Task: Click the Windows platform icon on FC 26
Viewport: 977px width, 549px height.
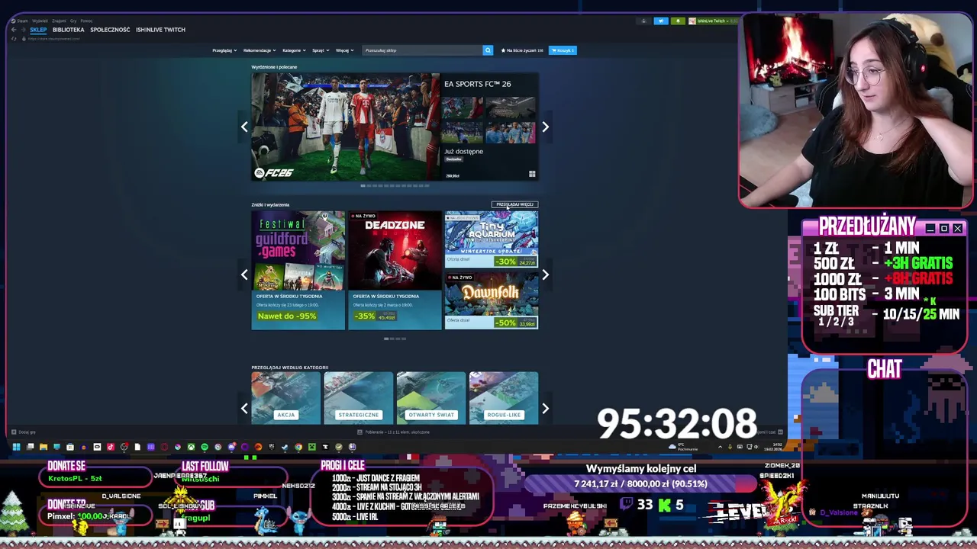Action: coord(532,175)
